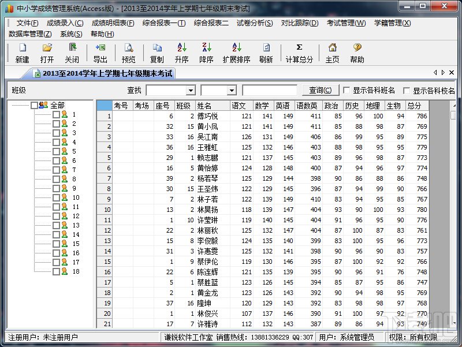The height and width of the screenshot is (347, 462).
Task: Click the person icon for class 1
Action: tap(65, 114)
